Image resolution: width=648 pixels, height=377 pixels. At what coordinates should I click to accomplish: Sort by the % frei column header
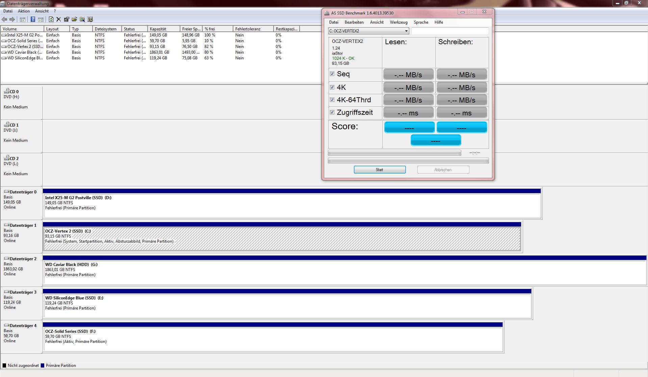217,29
